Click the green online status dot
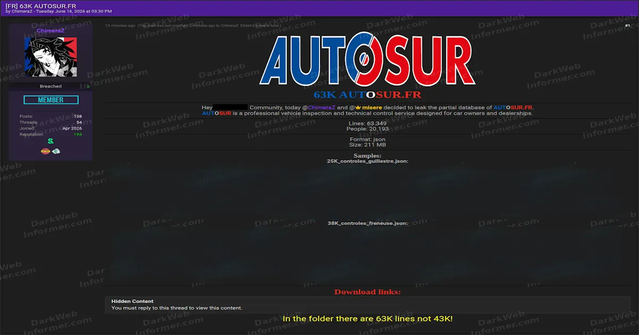 pos(88,86)
